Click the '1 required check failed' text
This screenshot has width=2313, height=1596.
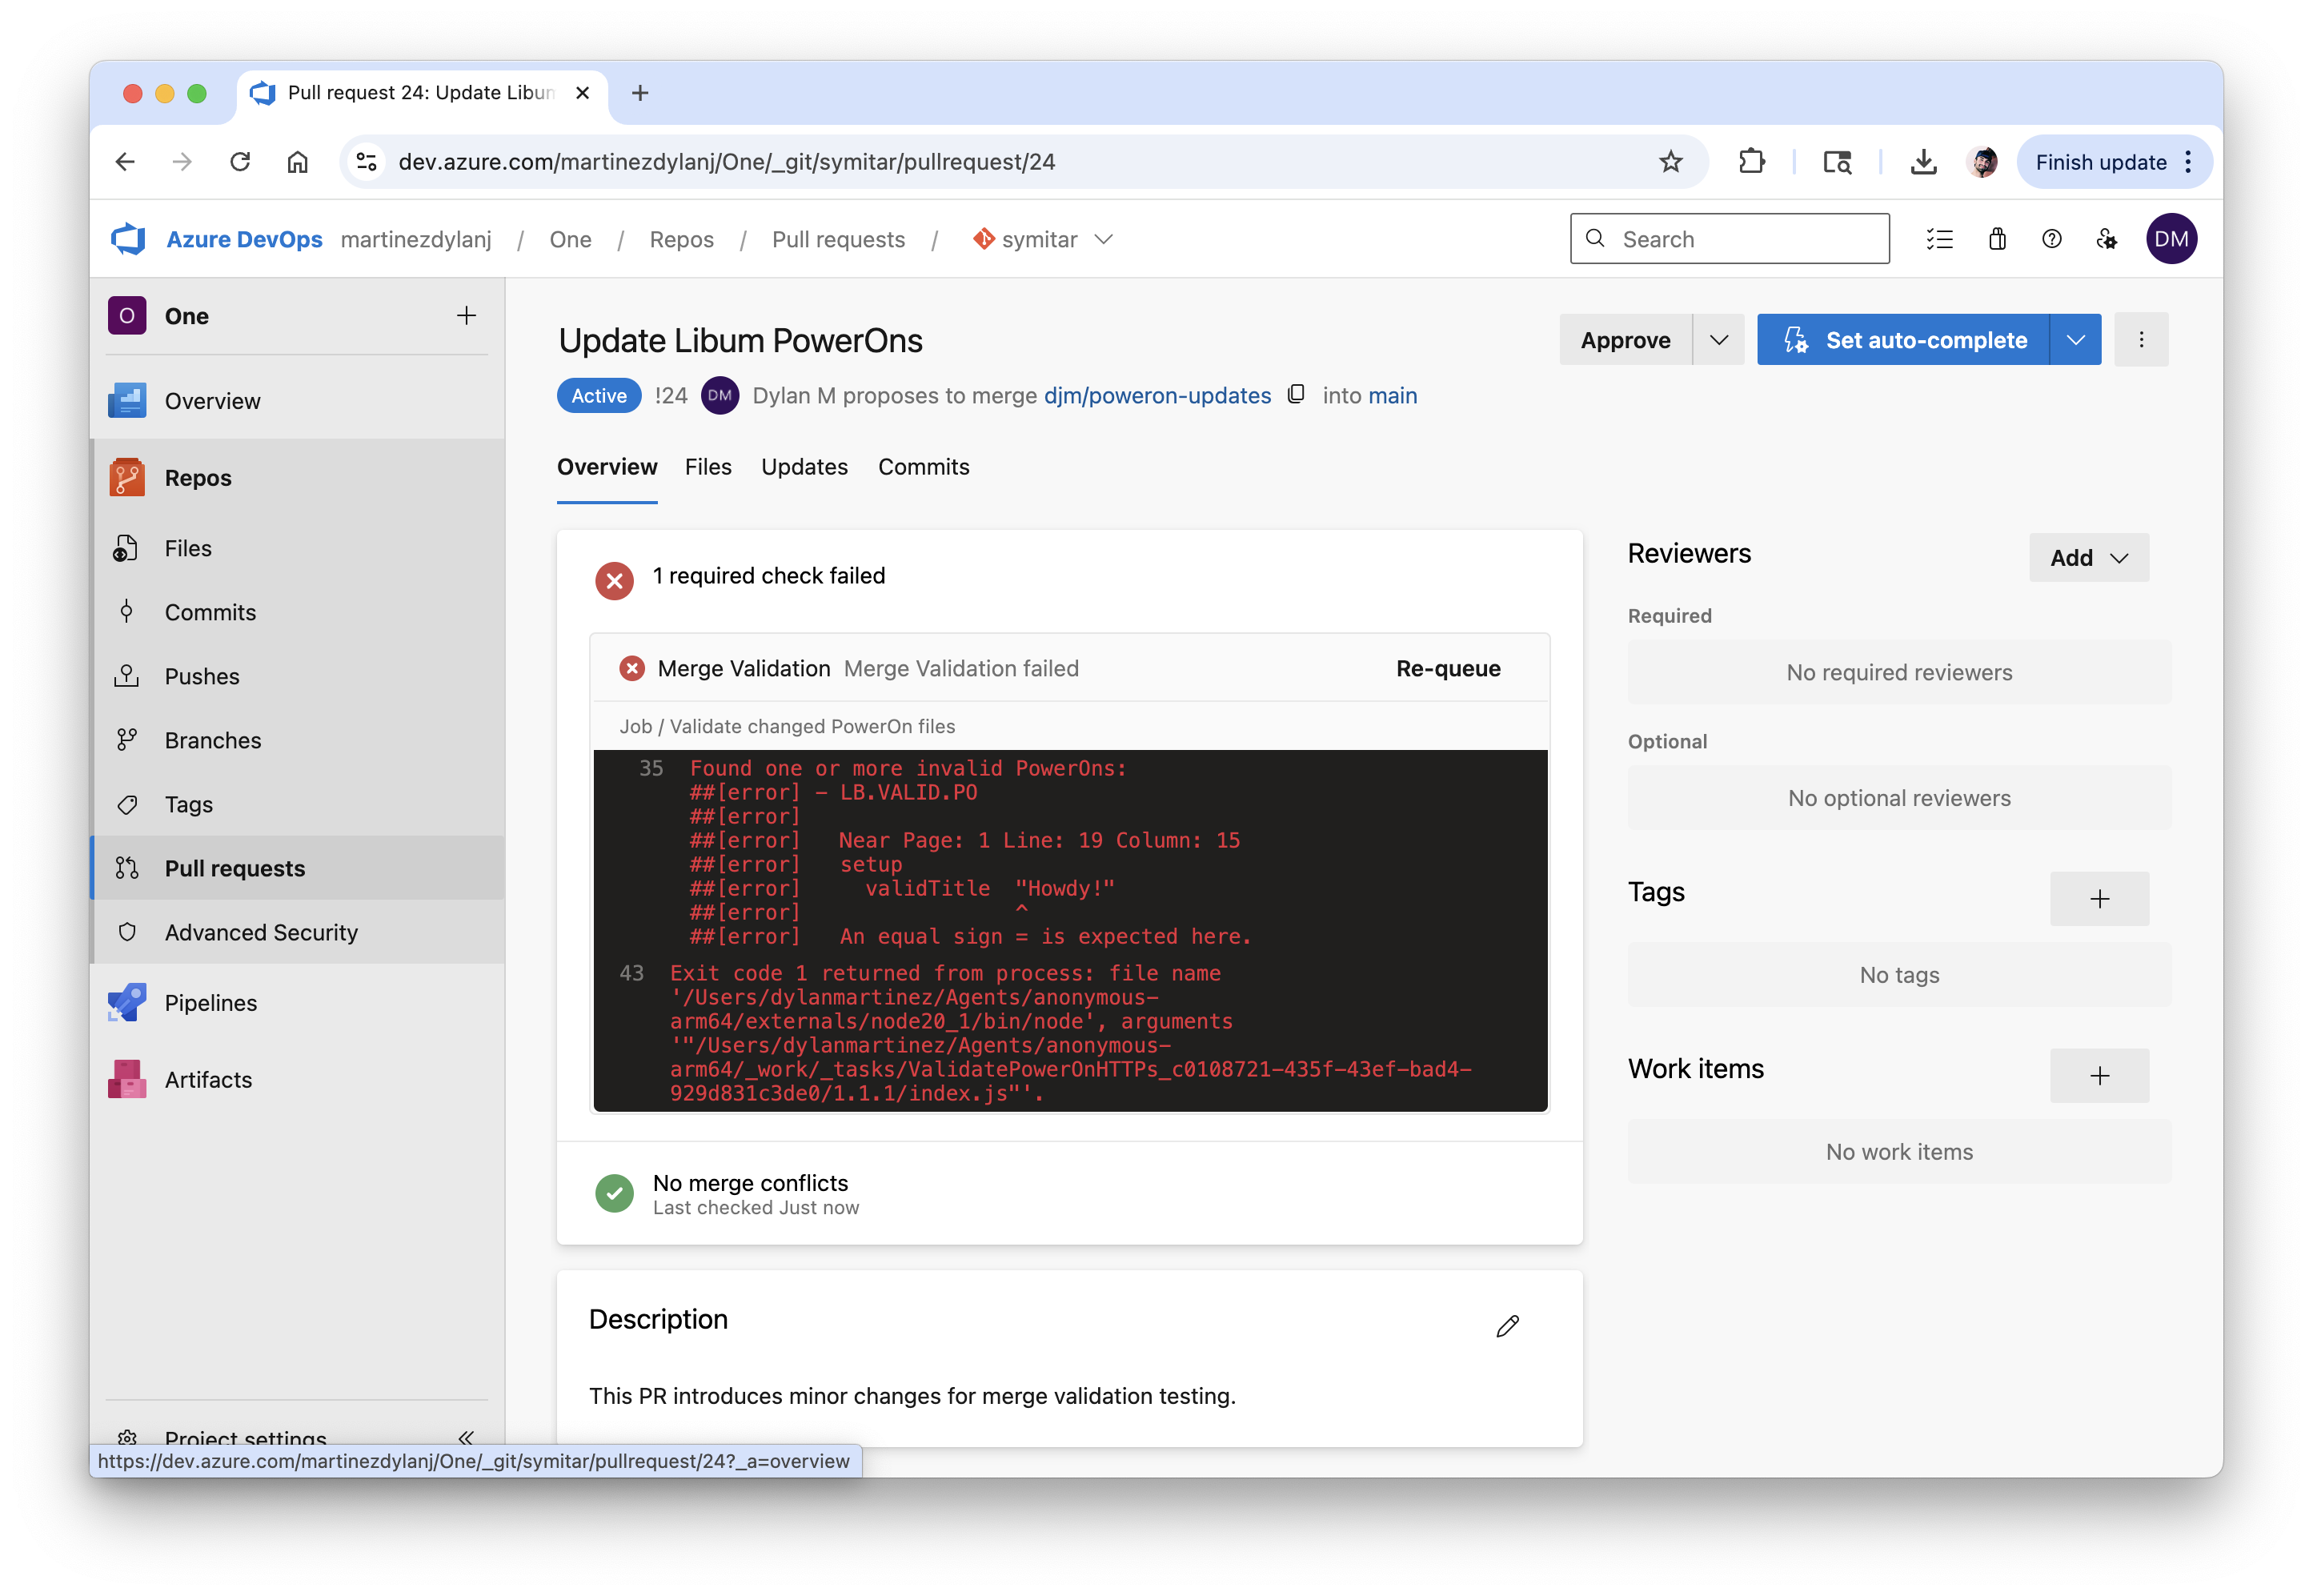768,576
